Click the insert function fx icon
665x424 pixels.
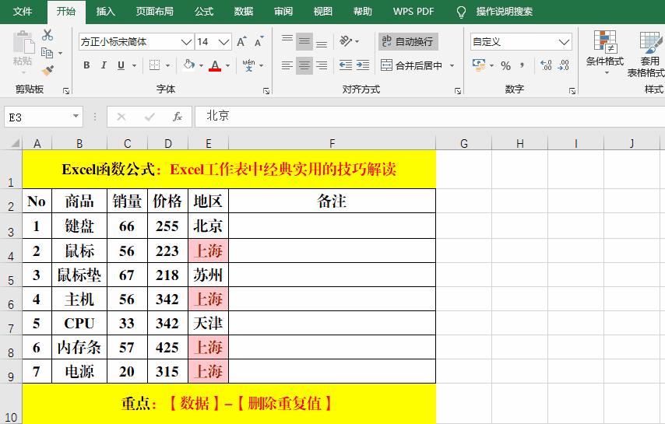(x=178, y=117)
